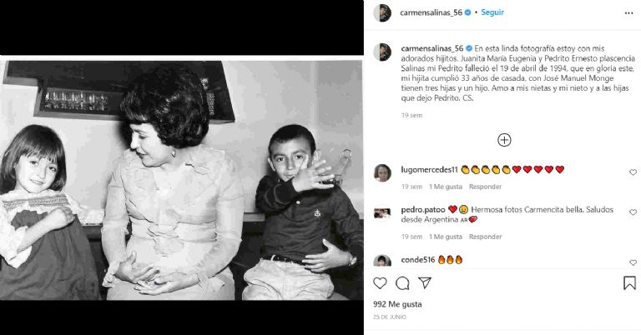641x335 pixels.
Task: Like the post with the heart icon
Action: (380, 282)
